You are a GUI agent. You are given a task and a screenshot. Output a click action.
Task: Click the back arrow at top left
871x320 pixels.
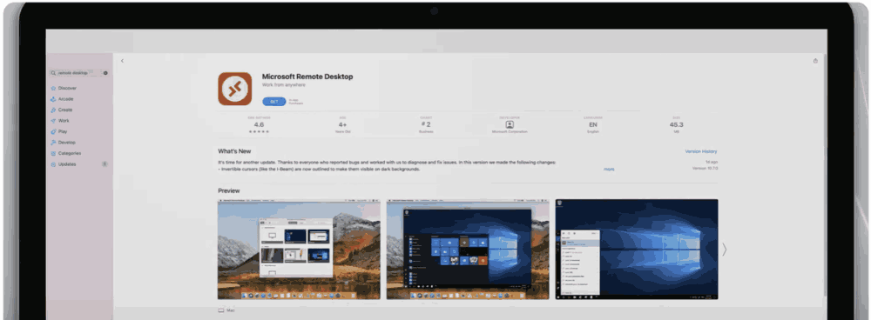coord(122,61)
